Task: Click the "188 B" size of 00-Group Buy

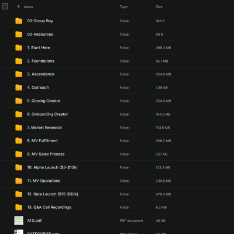Action: click(160, 21)
